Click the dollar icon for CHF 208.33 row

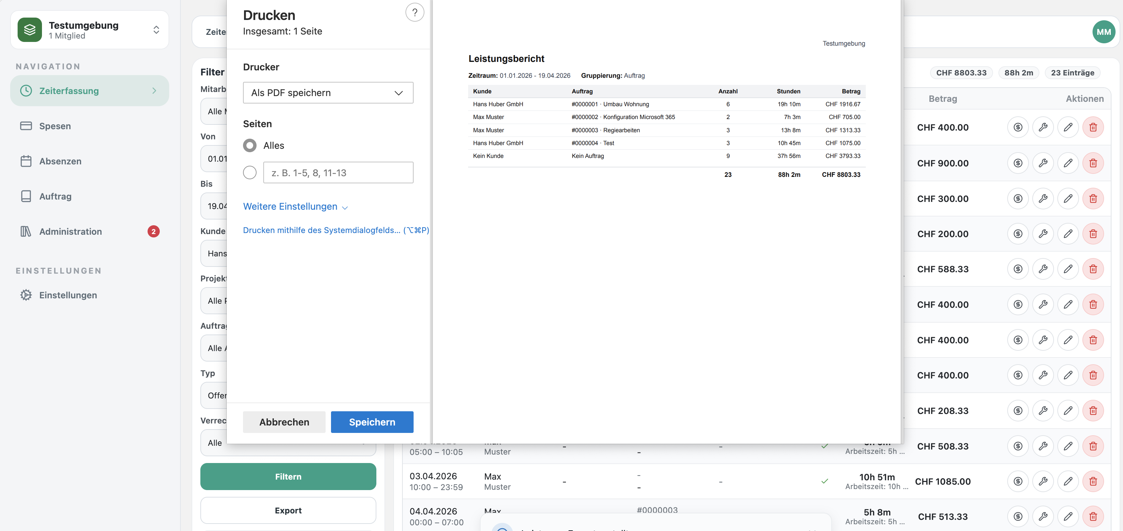1017,410
